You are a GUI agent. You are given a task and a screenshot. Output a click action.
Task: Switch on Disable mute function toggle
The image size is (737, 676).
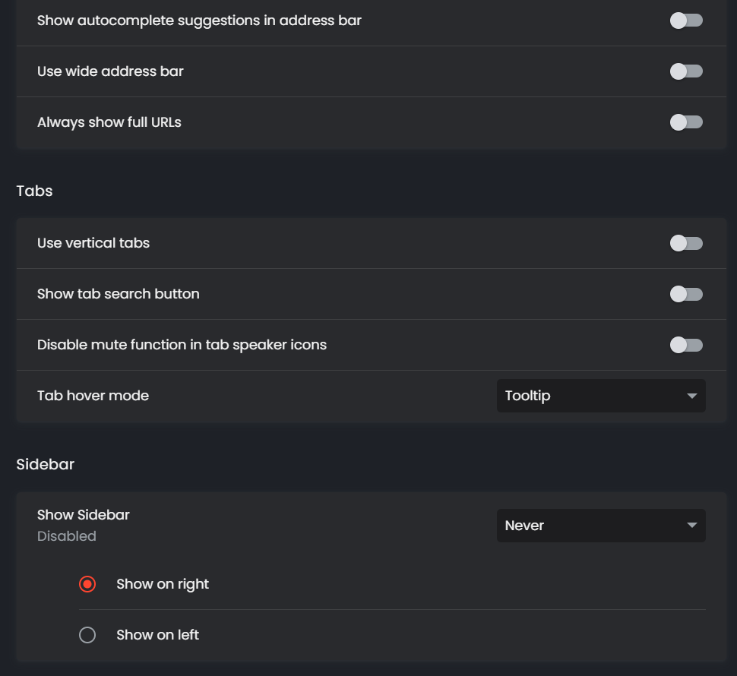point(686,345)
